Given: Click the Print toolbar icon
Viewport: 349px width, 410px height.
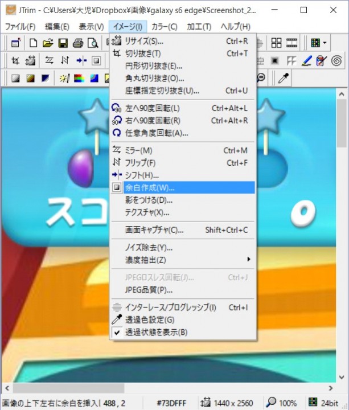Looking at the screenshot, I should [x=78, y=43].
